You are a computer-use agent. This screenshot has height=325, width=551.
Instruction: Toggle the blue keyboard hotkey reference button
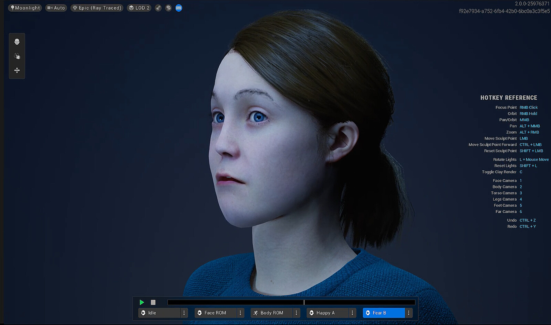(x=179, y=8)
